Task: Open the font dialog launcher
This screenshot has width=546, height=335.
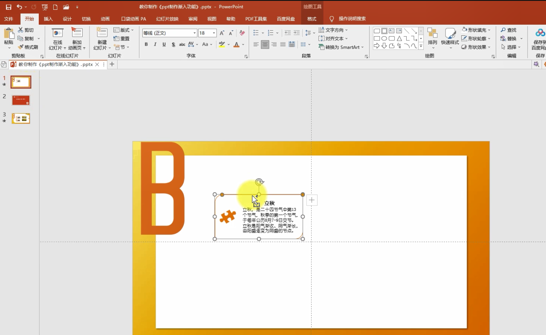Action: click(246, 57)
